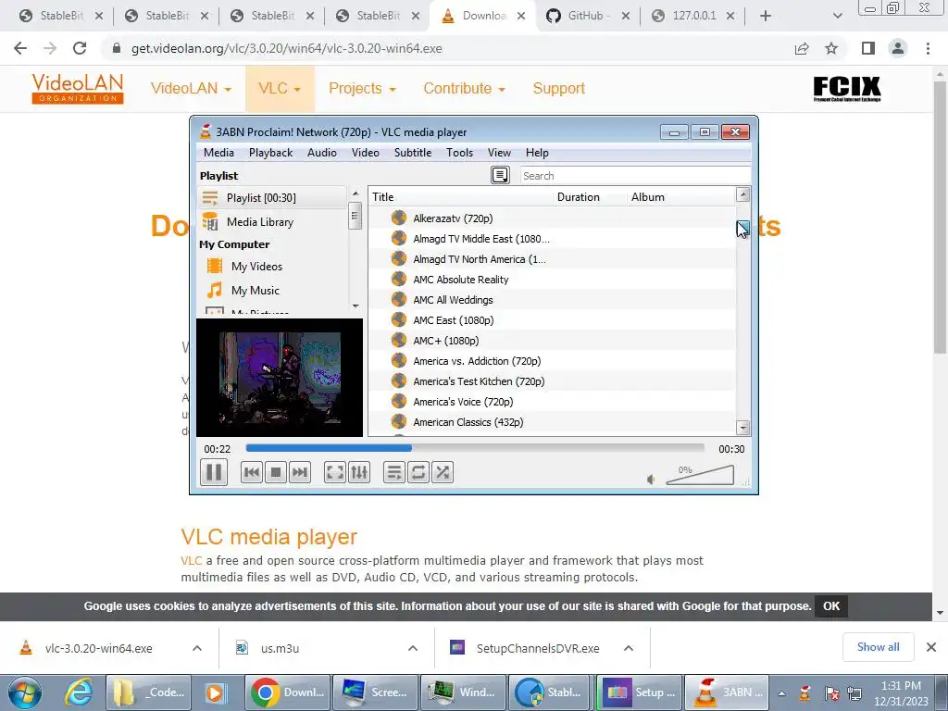
Task: Expand VideoLAN dropdown in site navbar
Action: click(x=191, y=88)
